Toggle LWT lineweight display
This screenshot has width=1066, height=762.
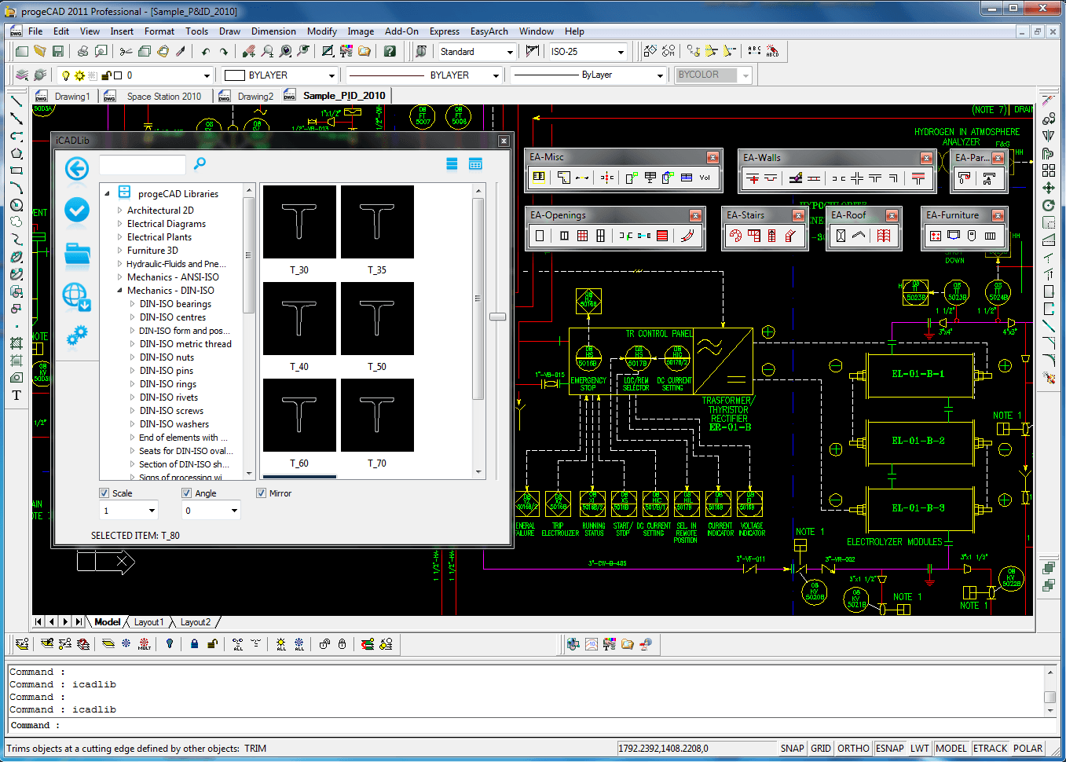click(x=920, y=749)
